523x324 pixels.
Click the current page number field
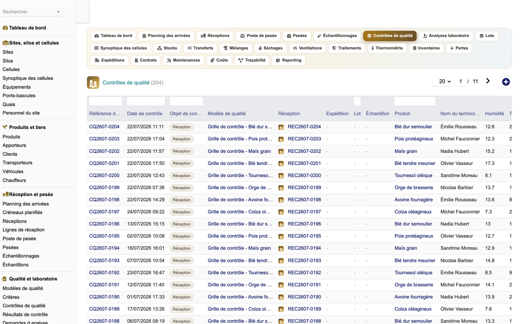(460, 82)
